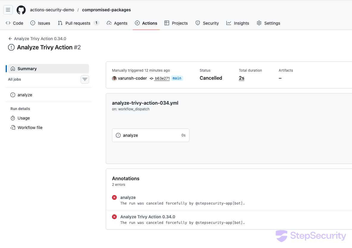Click the Agents cloud icon
Screen dimensions: 352x248
[x=109, y=23]
